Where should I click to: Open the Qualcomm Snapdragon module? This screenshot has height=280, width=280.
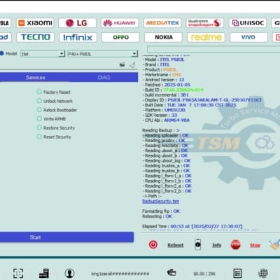click(x=205, y=23)
